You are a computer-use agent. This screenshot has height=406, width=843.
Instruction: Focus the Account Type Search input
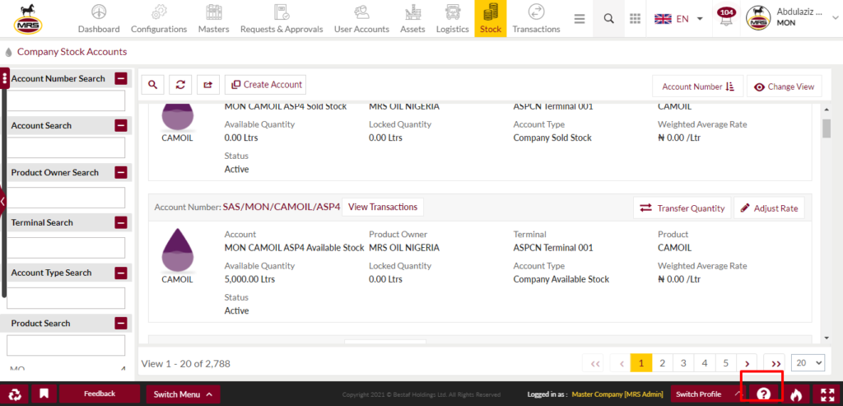pos(66,298)
